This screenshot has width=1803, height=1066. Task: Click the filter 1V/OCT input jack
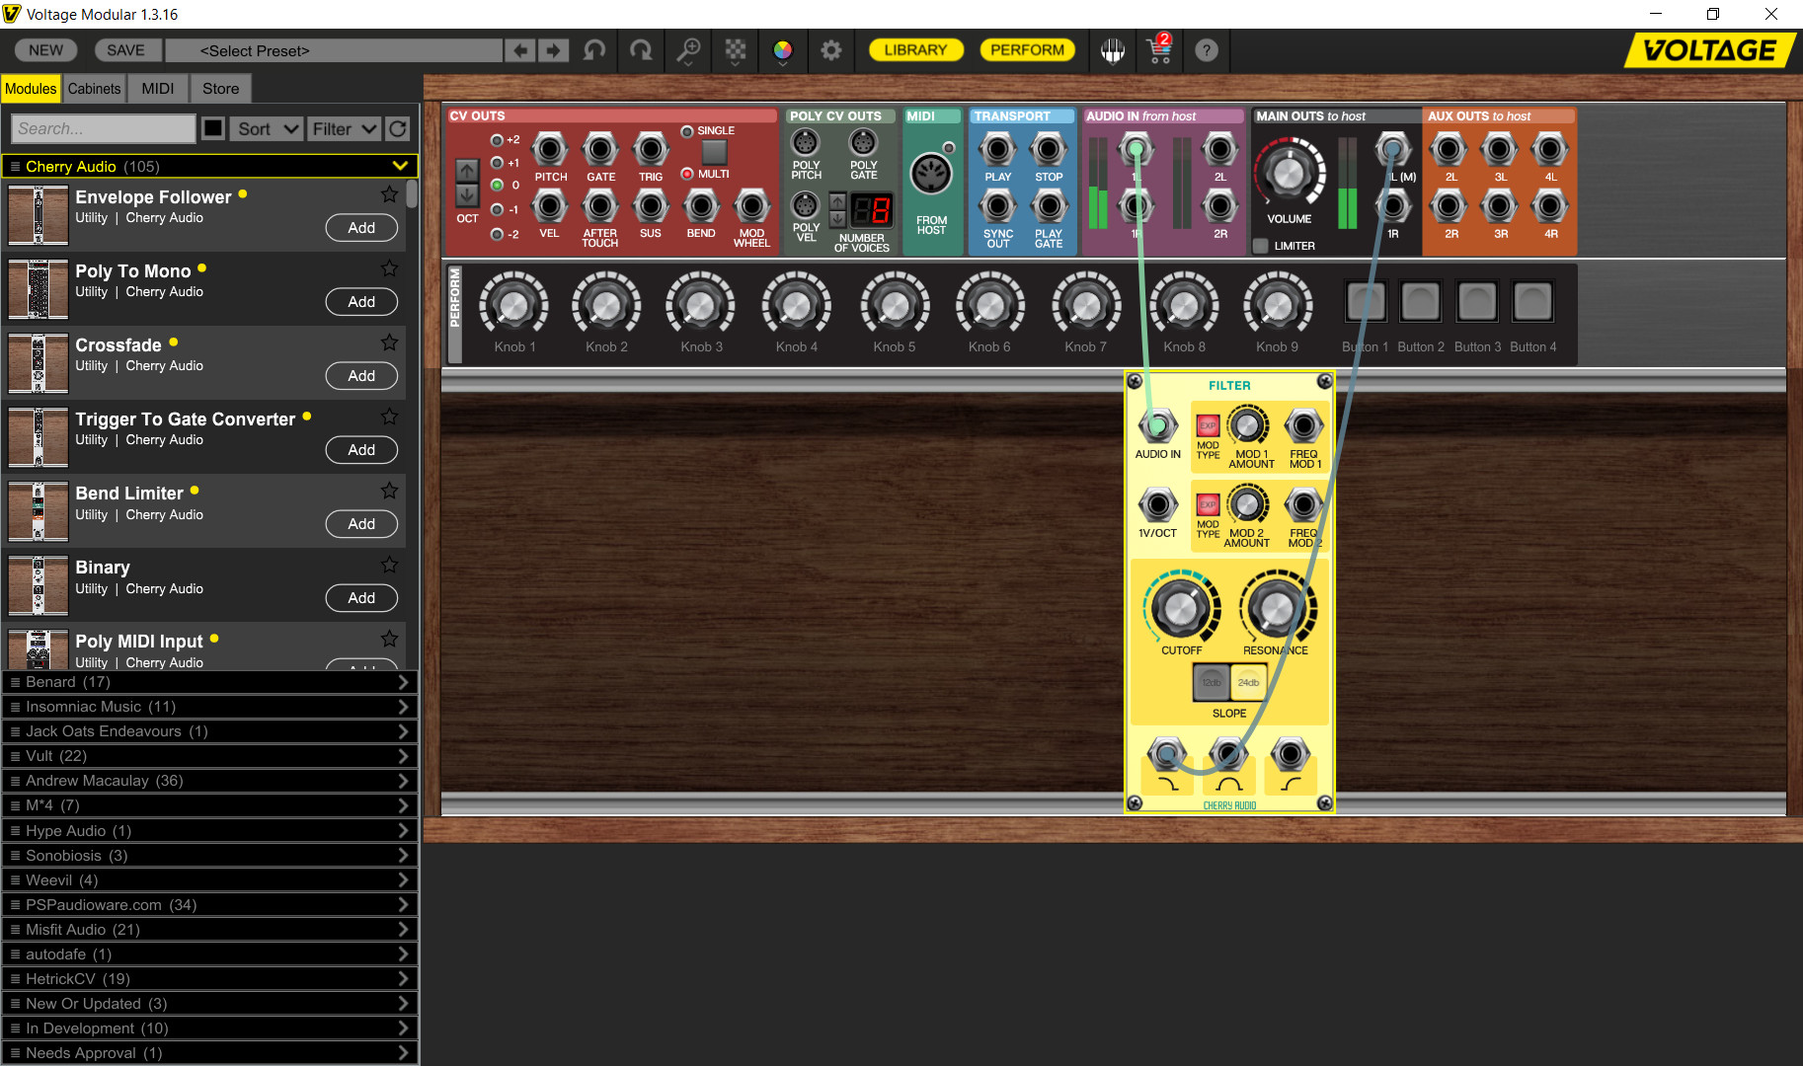click(x=1158, y=504)
